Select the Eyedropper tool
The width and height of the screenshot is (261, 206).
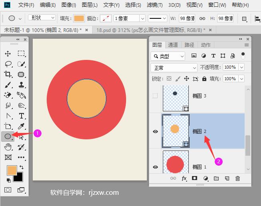point(21,126)
